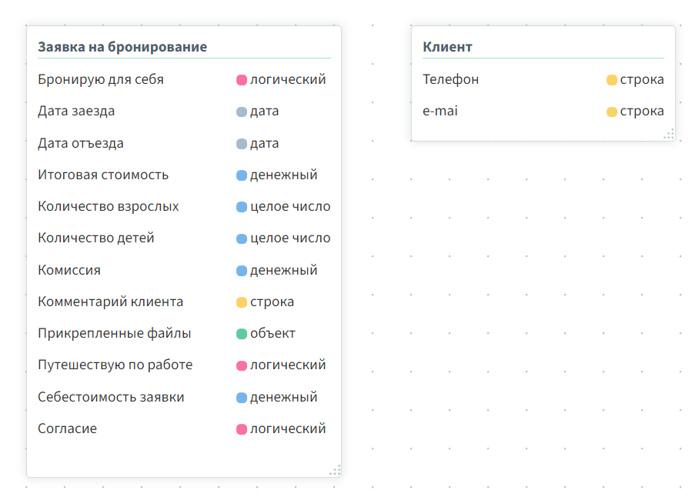Click the логический type label of Согласие
Viewport: 695px width, 500px height.
coord(288,428)
